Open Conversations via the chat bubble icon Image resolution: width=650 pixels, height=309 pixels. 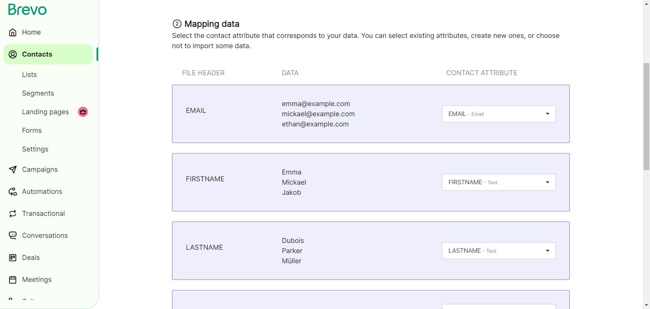[x=13, y=235]
